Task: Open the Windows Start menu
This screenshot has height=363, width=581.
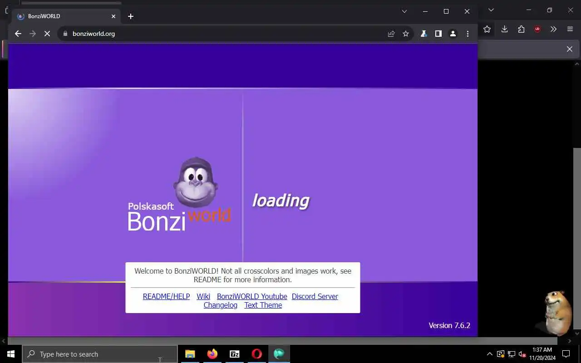Action: click(11, 354)
